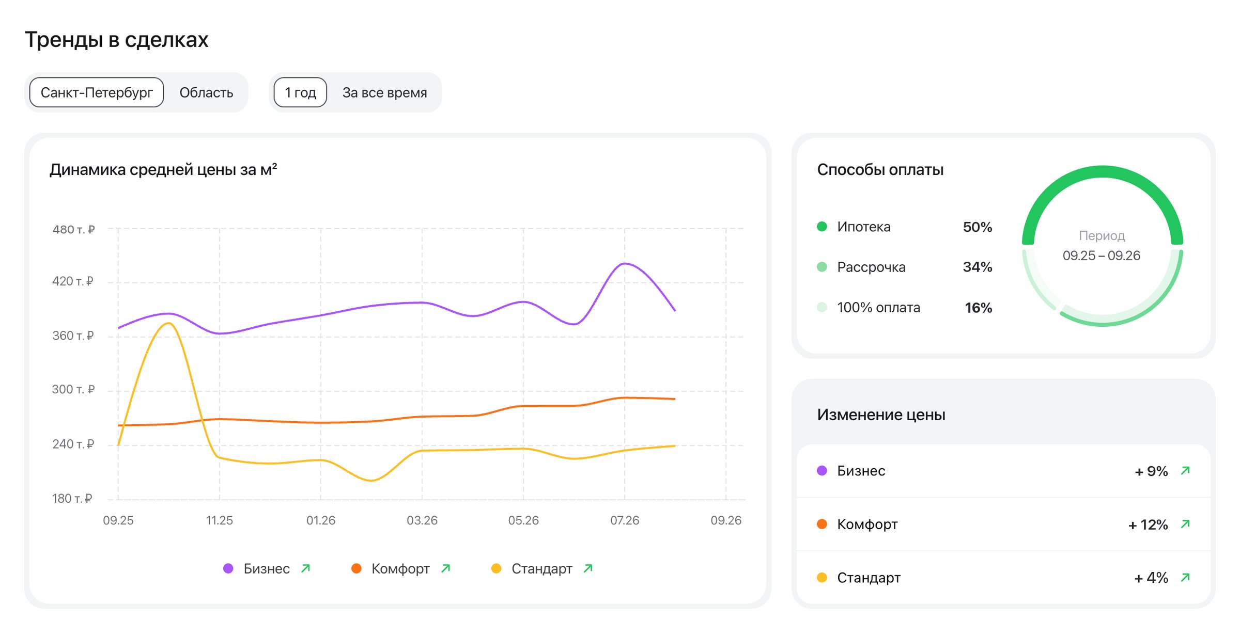Click the yellow Стандарт legend dot under chart

click(x=496, y=568)
